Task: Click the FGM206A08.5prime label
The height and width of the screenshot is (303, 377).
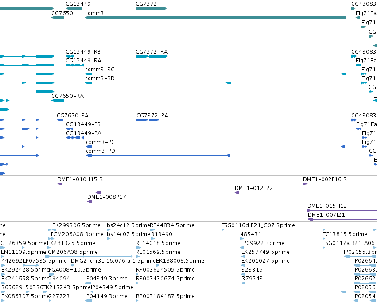Action: click(x=71, y=252)
